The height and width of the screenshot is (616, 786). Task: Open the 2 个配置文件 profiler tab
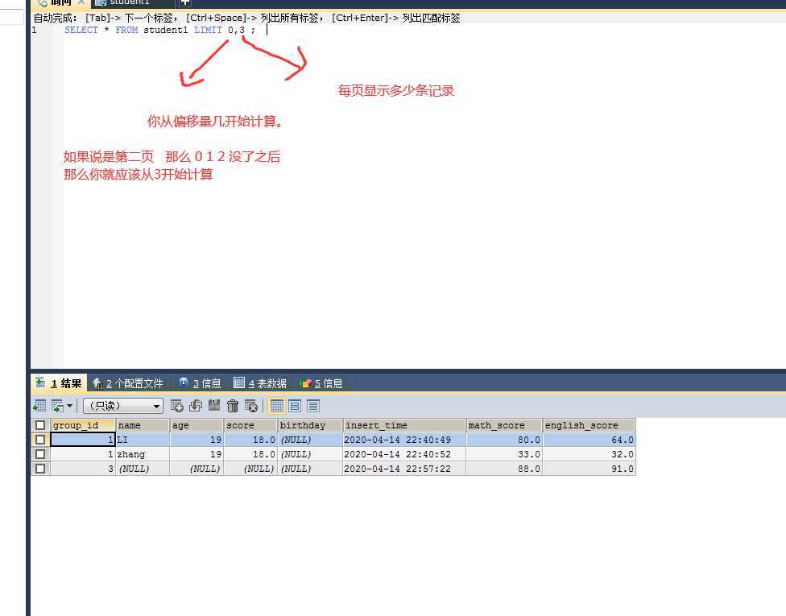[x=128, y=383]
